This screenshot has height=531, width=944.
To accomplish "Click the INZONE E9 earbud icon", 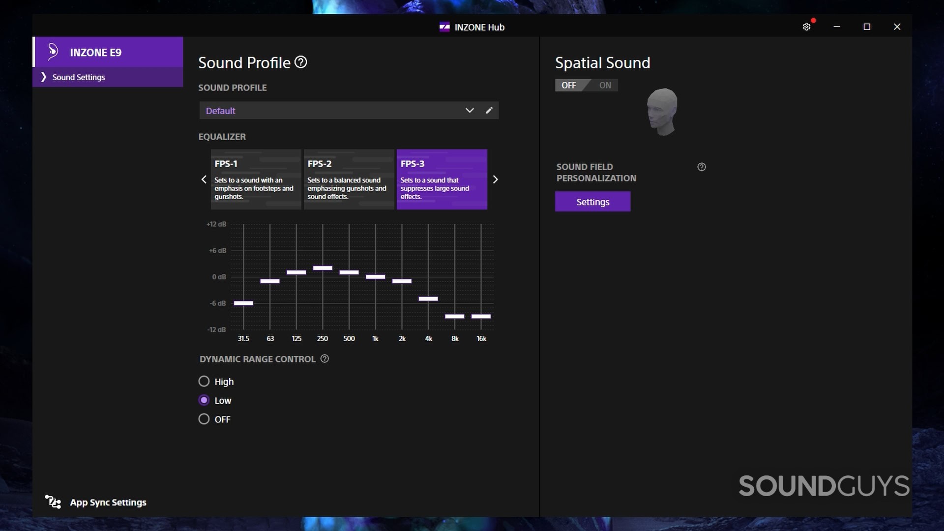I will [x=53, y=52].
